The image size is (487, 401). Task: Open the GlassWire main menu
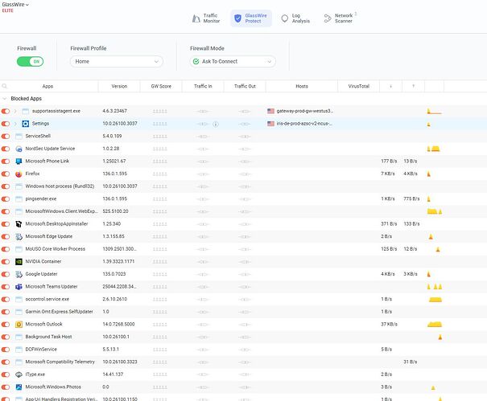pyautogui.click(x=17, y=4)
